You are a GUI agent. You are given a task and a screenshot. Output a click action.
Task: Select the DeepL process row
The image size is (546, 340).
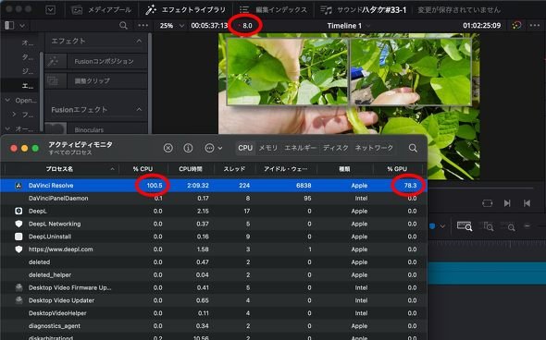click(214, 211)
